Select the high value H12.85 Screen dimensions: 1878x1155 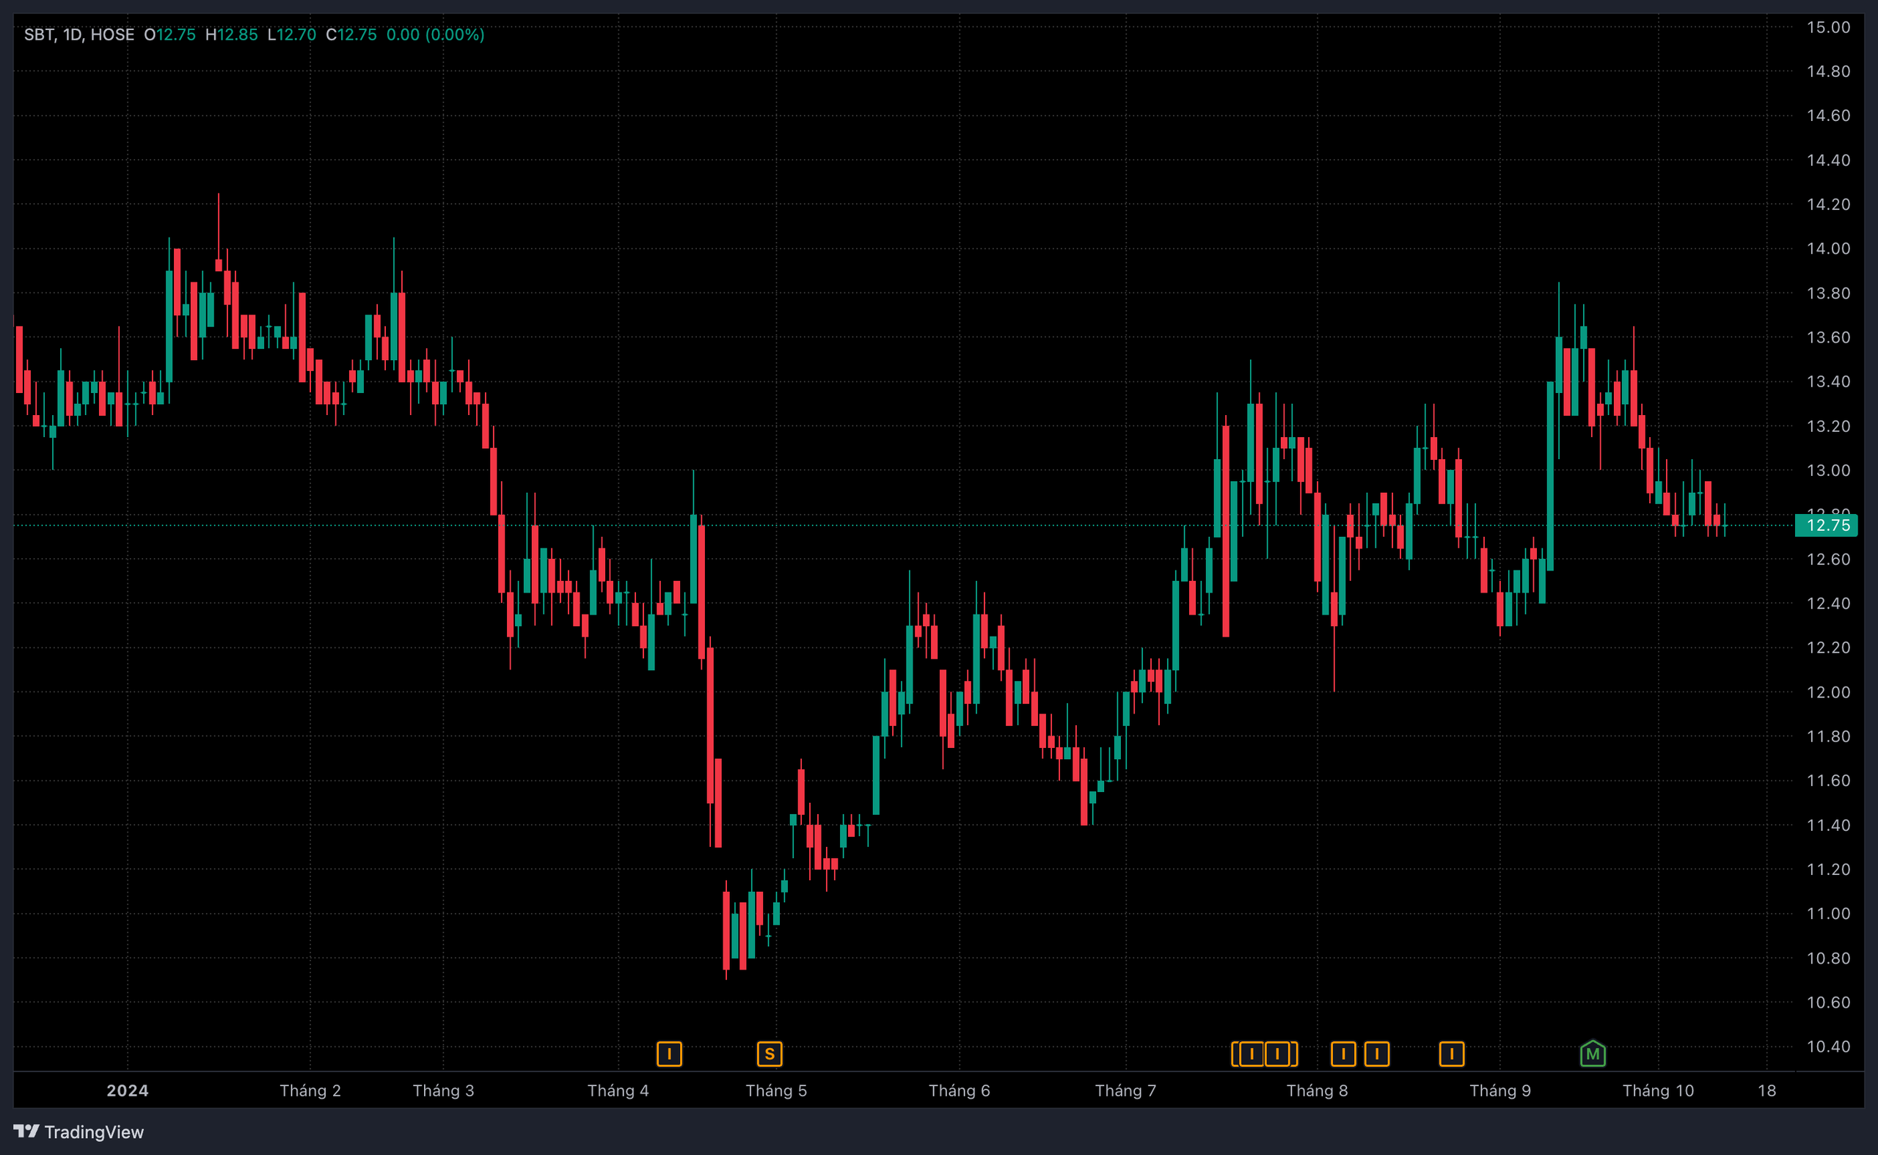coord(232,34)
